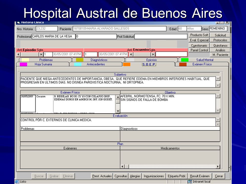Click the magenta Hoja Sumaria color swatch

pos(23,64)
